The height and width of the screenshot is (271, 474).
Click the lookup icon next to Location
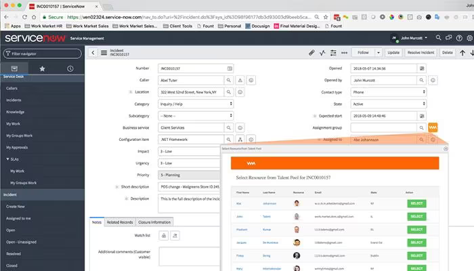click(x=229, y=92)
